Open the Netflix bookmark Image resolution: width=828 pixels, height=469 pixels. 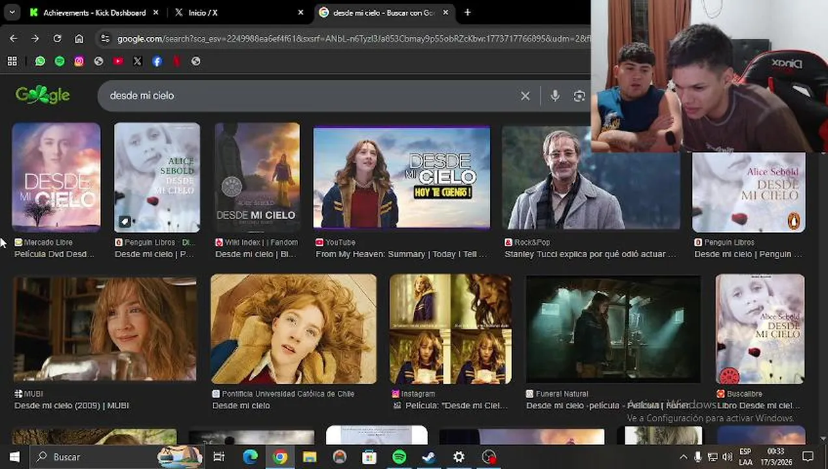pos(176,61)
